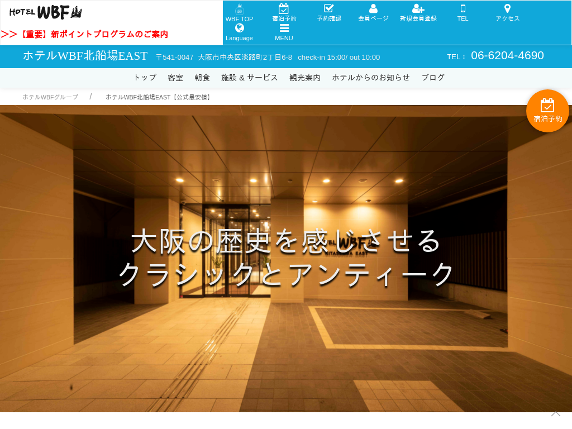Image resolution: width=572 pixels, height=429 pixels.
Task: Open the 会員ページ person icon
Action: pos(373,8)
